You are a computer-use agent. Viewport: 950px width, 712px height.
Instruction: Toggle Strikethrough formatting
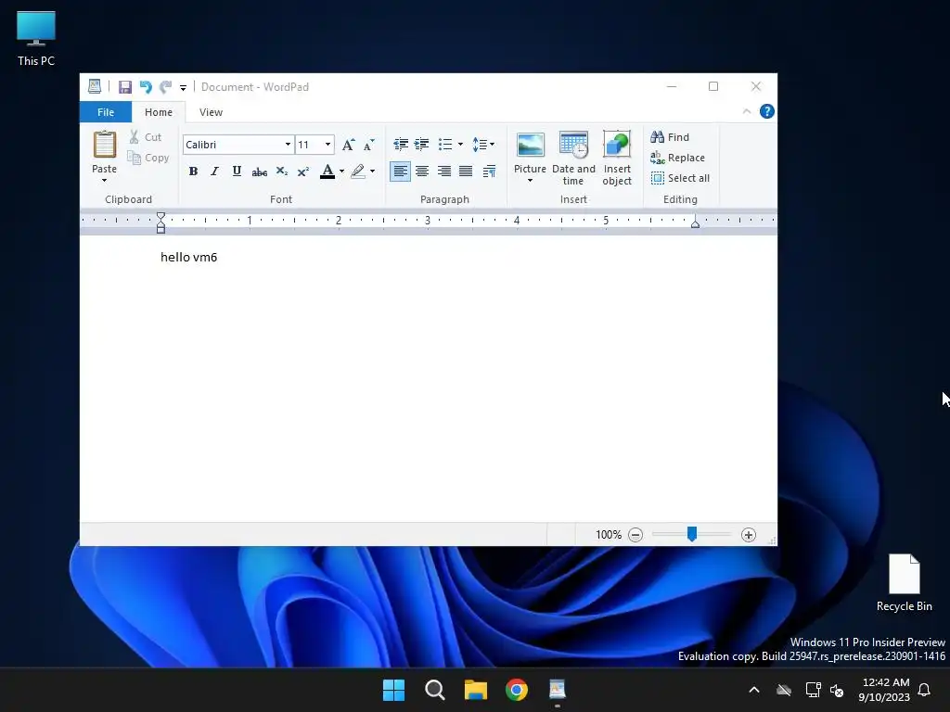pyautogui.click(x=260, y=172)
